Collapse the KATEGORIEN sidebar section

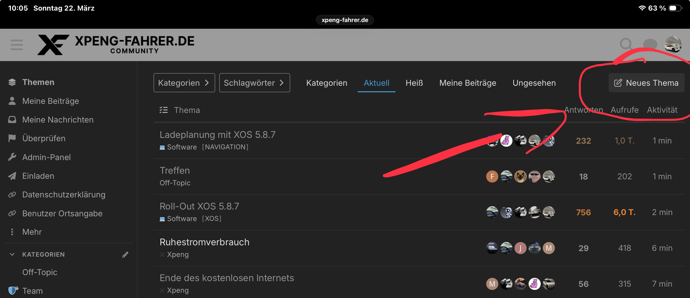pos(12,254)
